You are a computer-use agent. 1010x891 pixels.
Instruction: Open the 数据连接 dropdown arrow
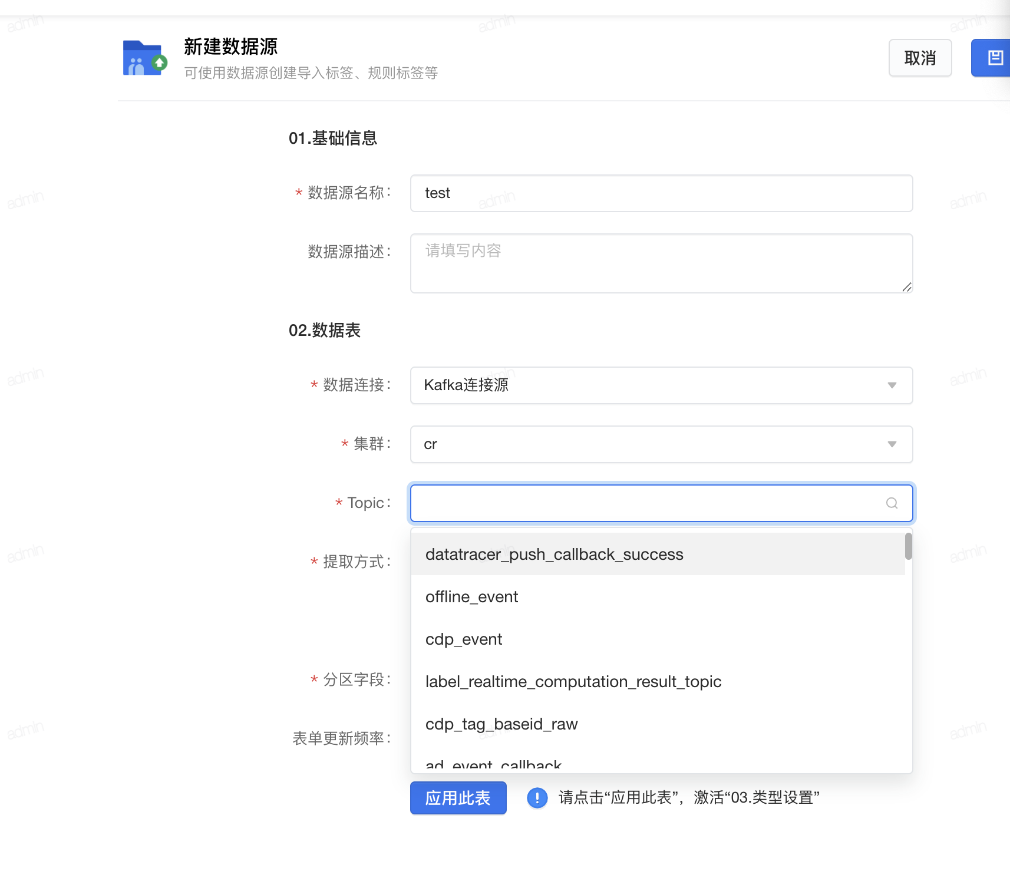(892, 385)
